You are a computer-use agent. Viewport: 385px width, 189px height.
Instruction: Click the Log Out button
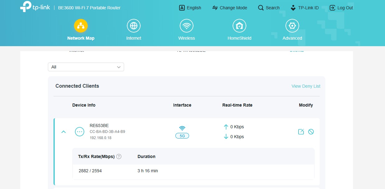(341, 8)
